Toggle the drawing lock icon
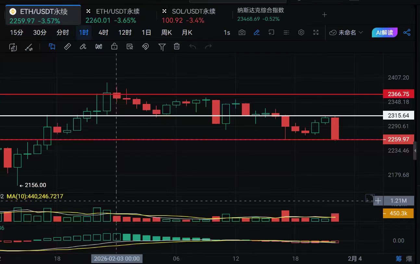This screenshot has height=264, width=420. tap(114, 47)
